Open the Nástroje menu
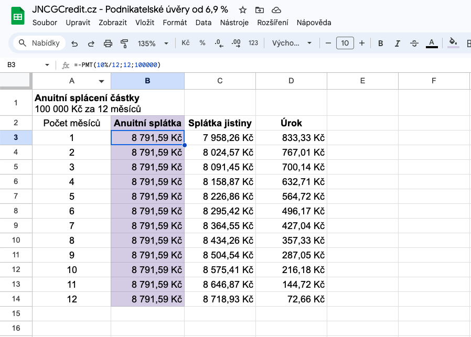Image resolution: width=471 pixels, height=337 pixels. [234, 23]
